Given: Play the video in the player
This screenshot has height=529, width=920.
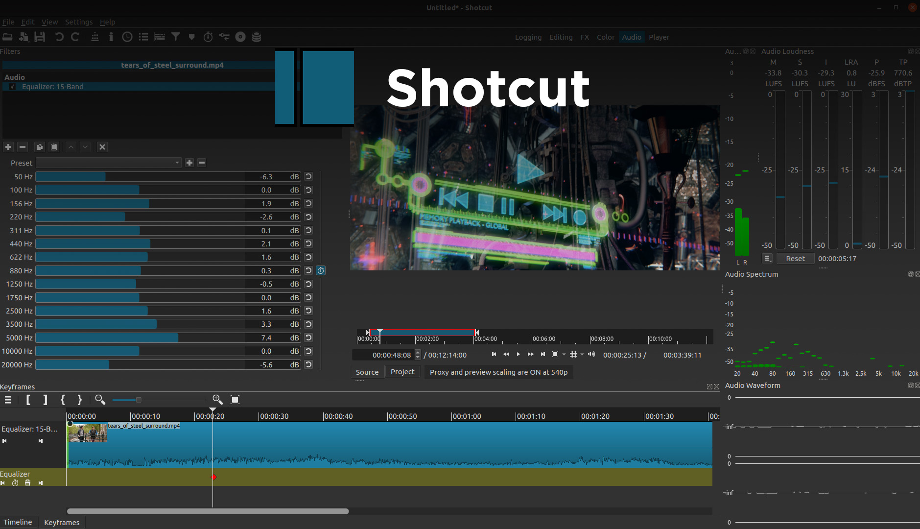Looking at the screenshot, I should tap(519, 354).
